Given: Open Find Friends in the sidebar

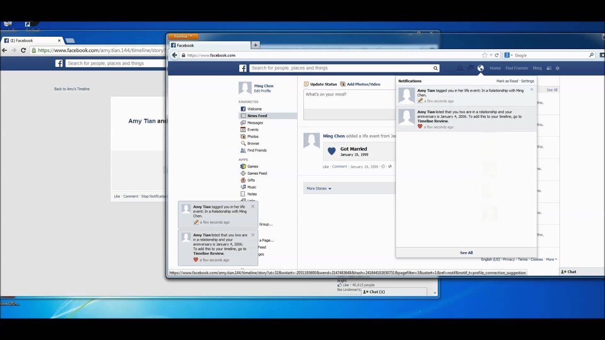Looking at the screenshot, I should 257,150.
